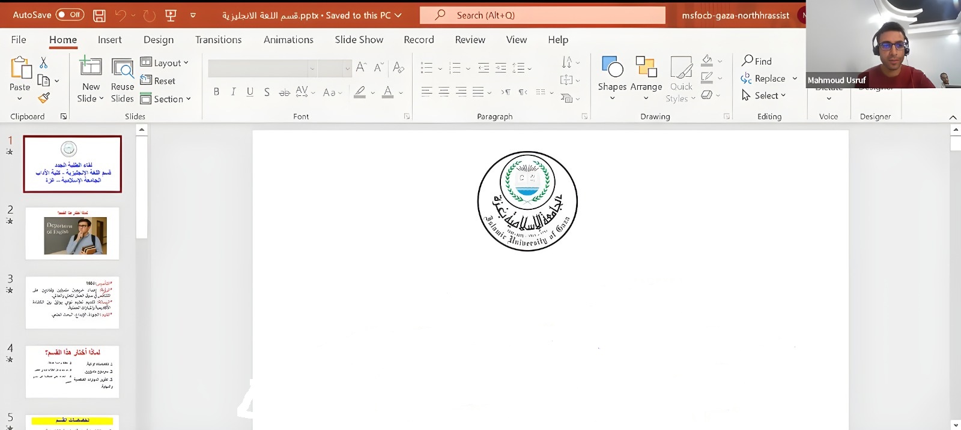
Task: Click the Cut scissors icon
Action: (43, 62)
